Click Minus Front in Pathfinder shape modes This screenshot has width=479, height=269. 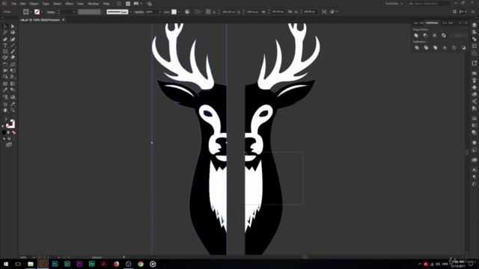click(425, 35)
